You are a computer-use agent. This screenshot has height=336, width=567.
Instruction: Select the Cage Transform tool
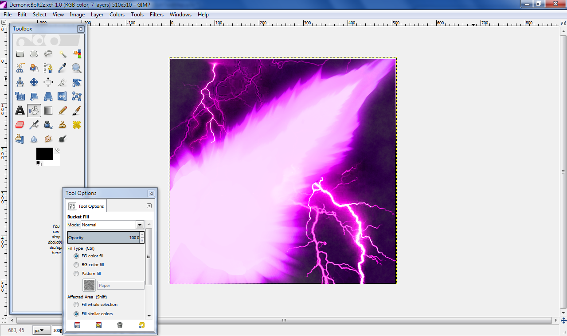pos(77,96)
